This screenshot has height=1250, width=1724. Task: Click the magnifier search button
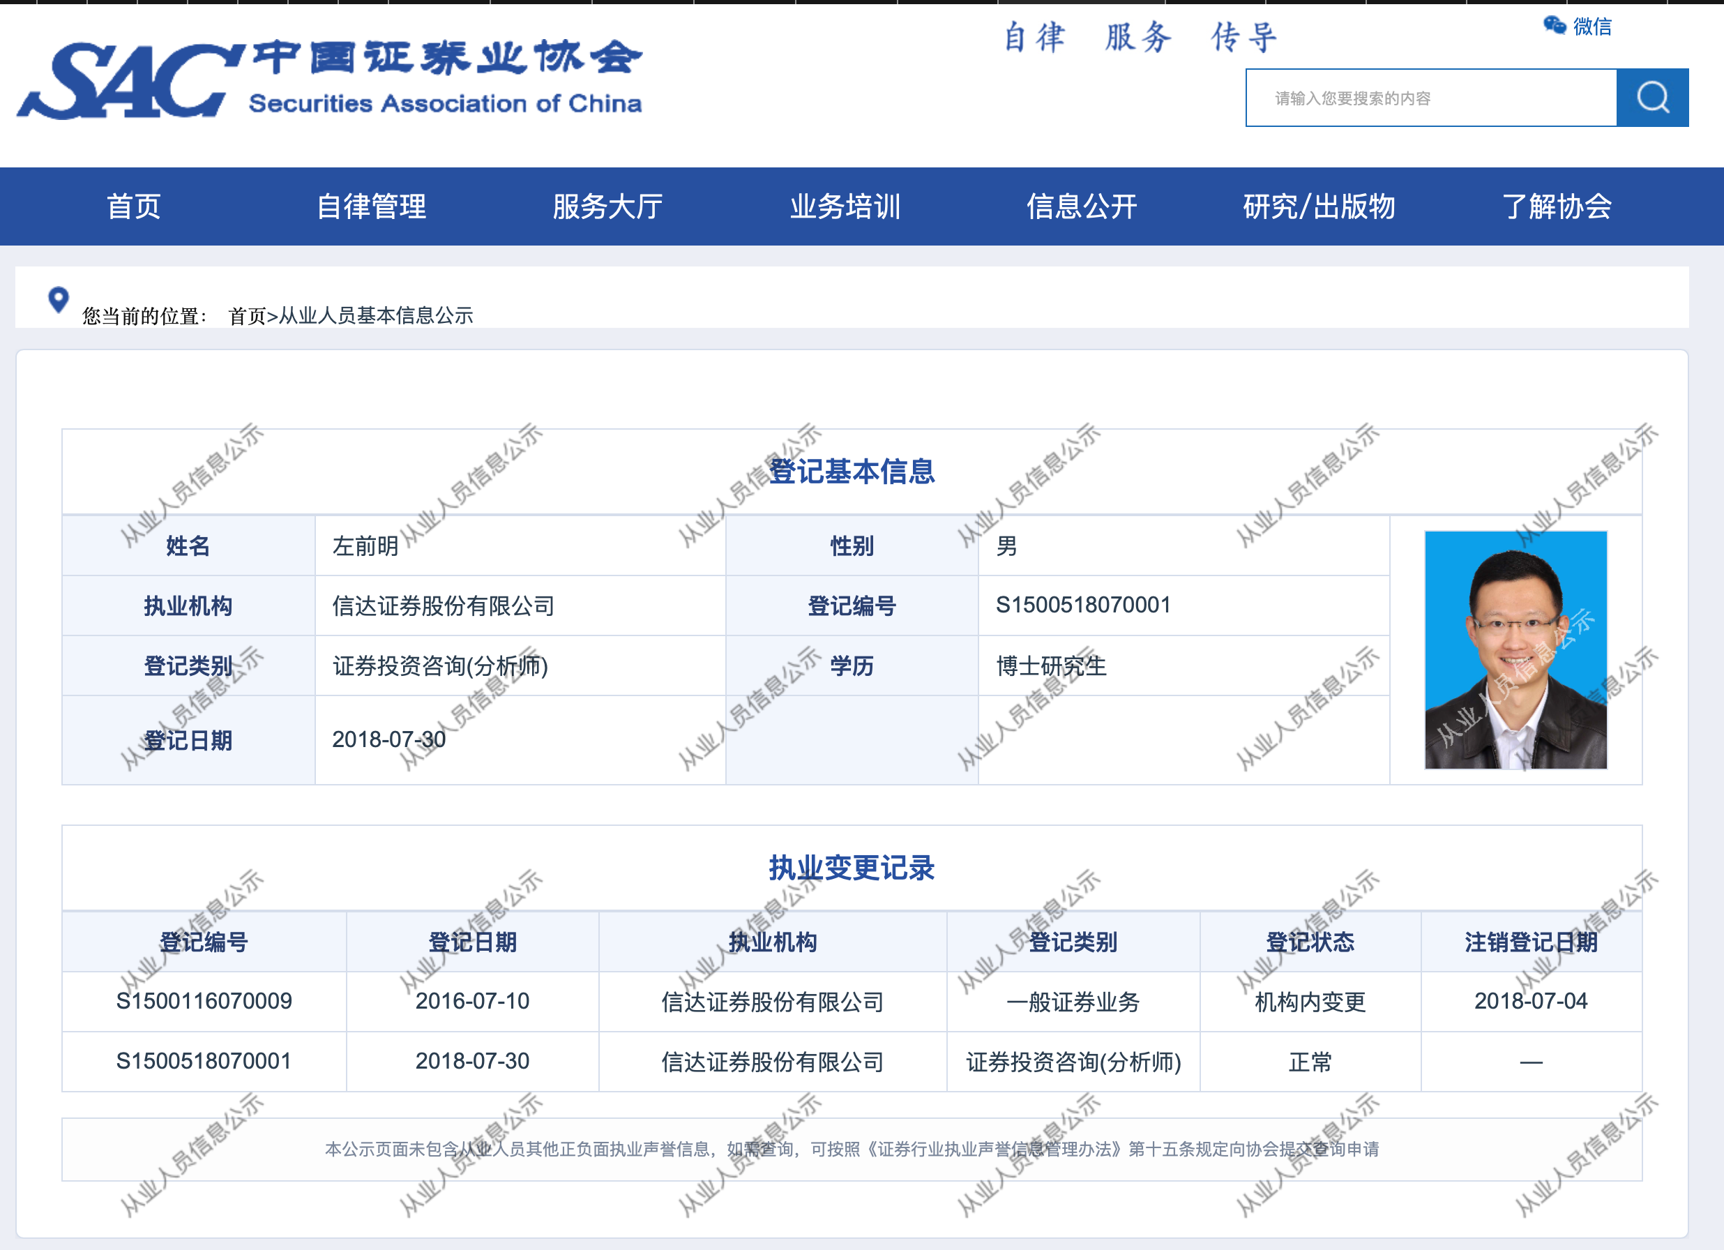[1651, 98]
